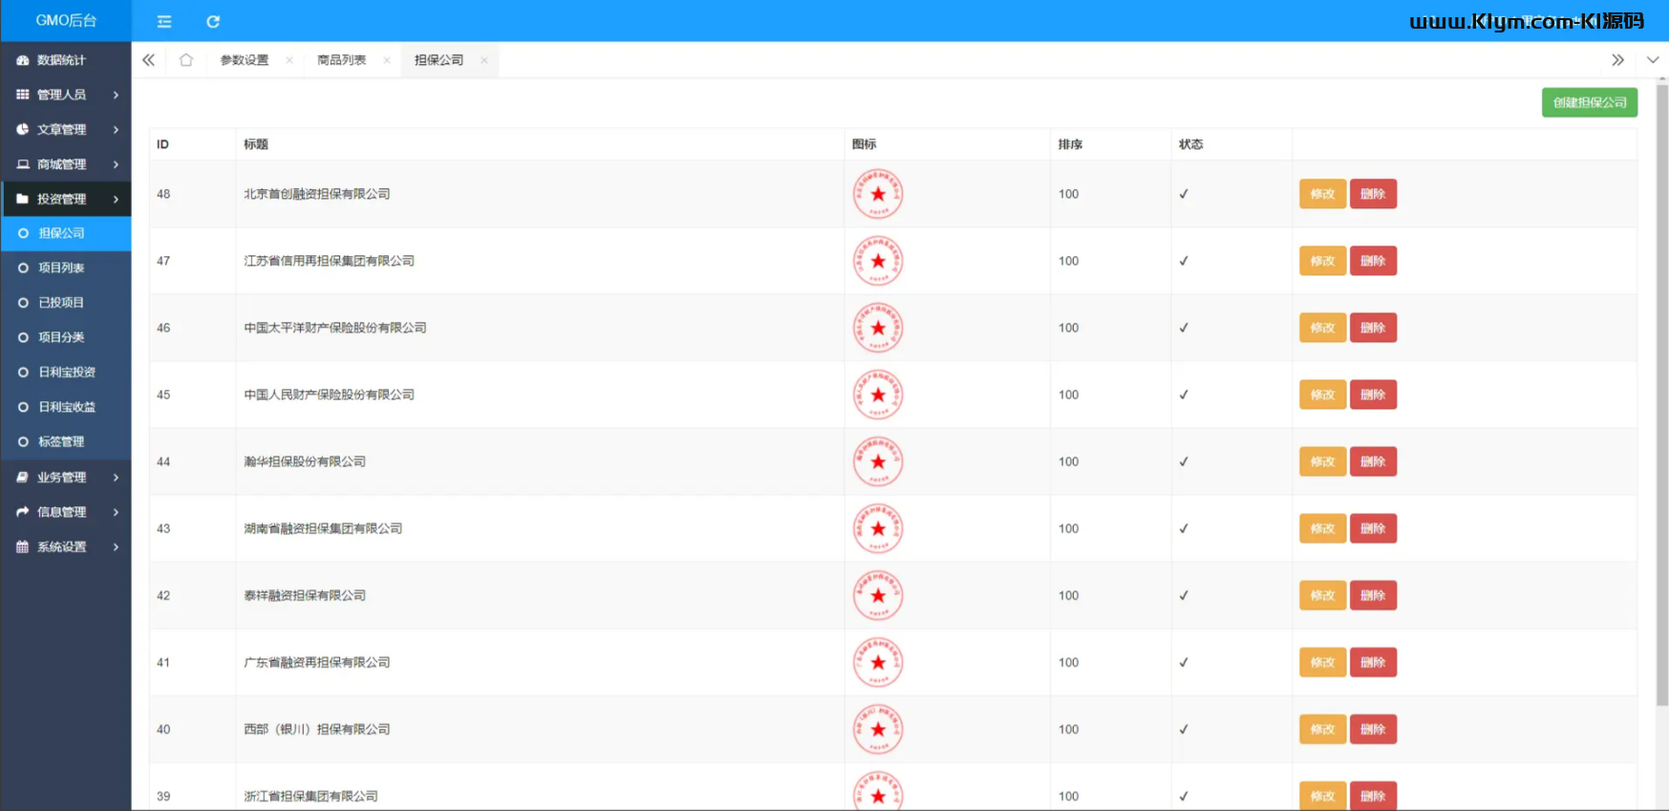Open 已投项目 submenu item

66,303
